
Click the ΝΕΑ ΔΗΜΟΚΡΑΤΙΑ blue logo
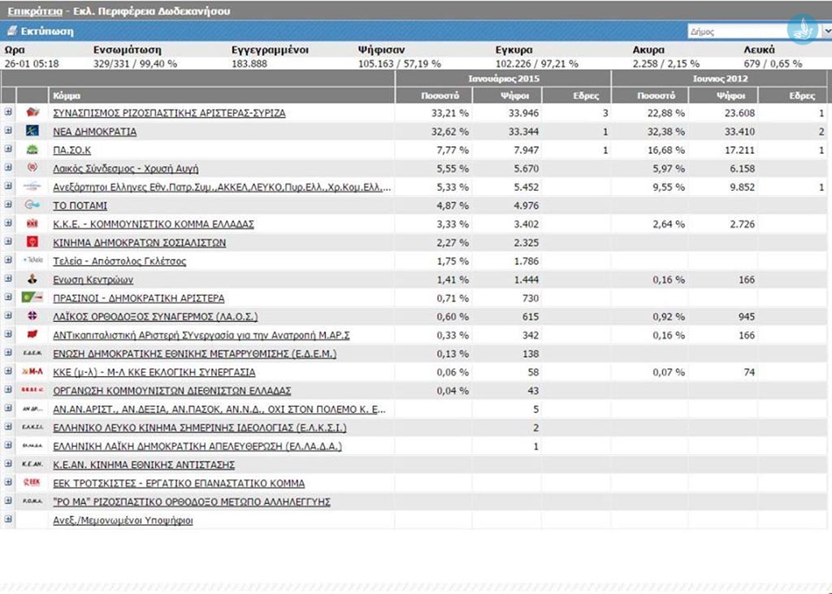click(32, 132)
